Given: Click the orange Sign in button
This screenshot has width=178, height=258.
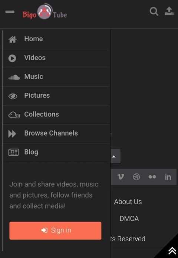Looking at the screenshot, I should [x=55, y=230].
